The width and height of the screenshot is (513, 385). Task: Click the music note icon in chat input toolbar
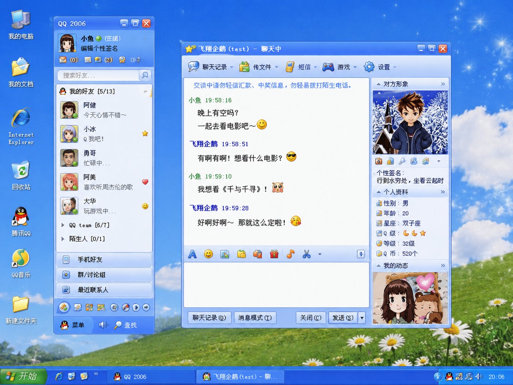click(290, 254)
